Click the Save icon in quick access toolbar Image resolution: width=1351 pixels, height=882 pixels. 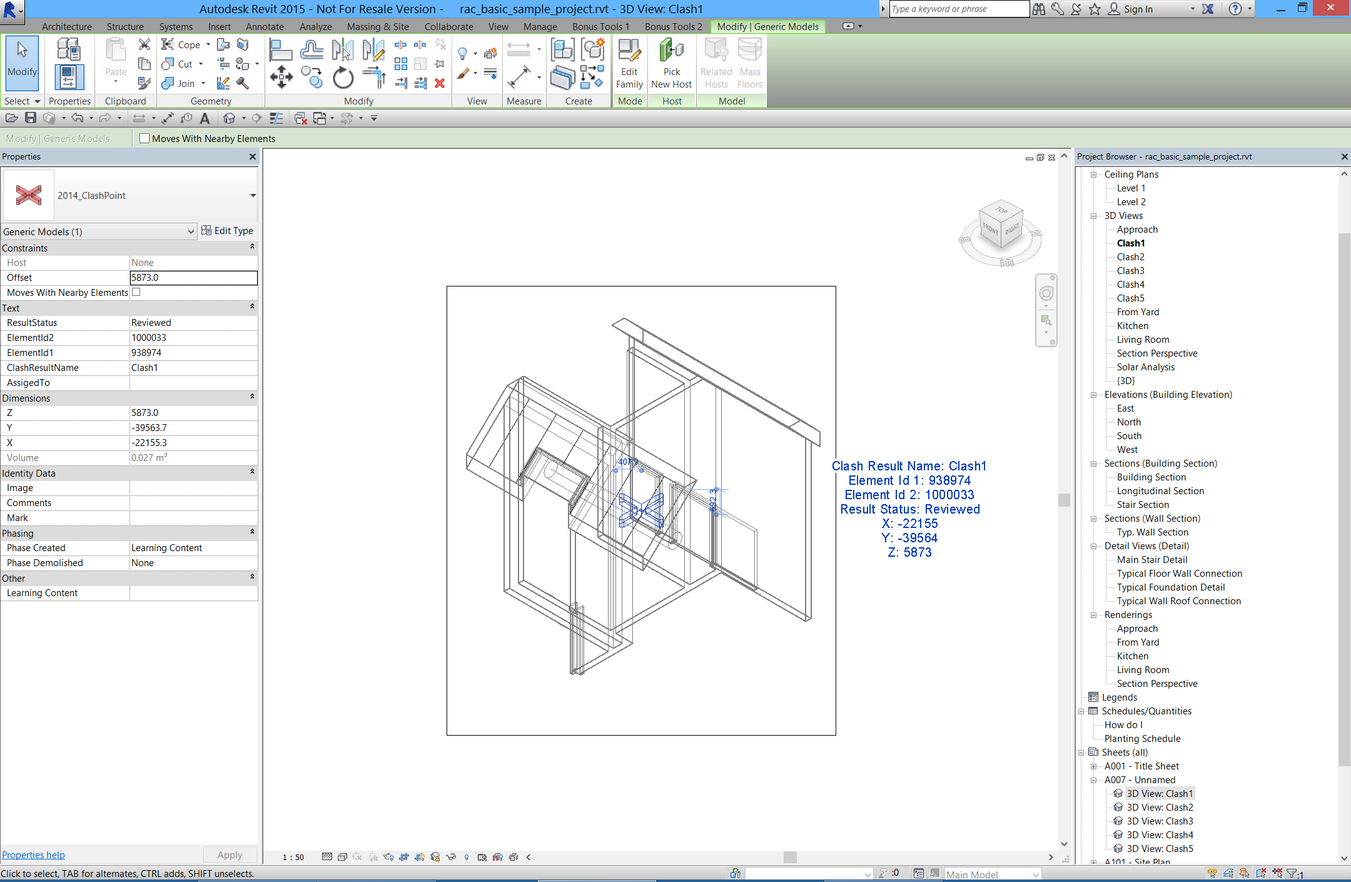click(30, 118)
